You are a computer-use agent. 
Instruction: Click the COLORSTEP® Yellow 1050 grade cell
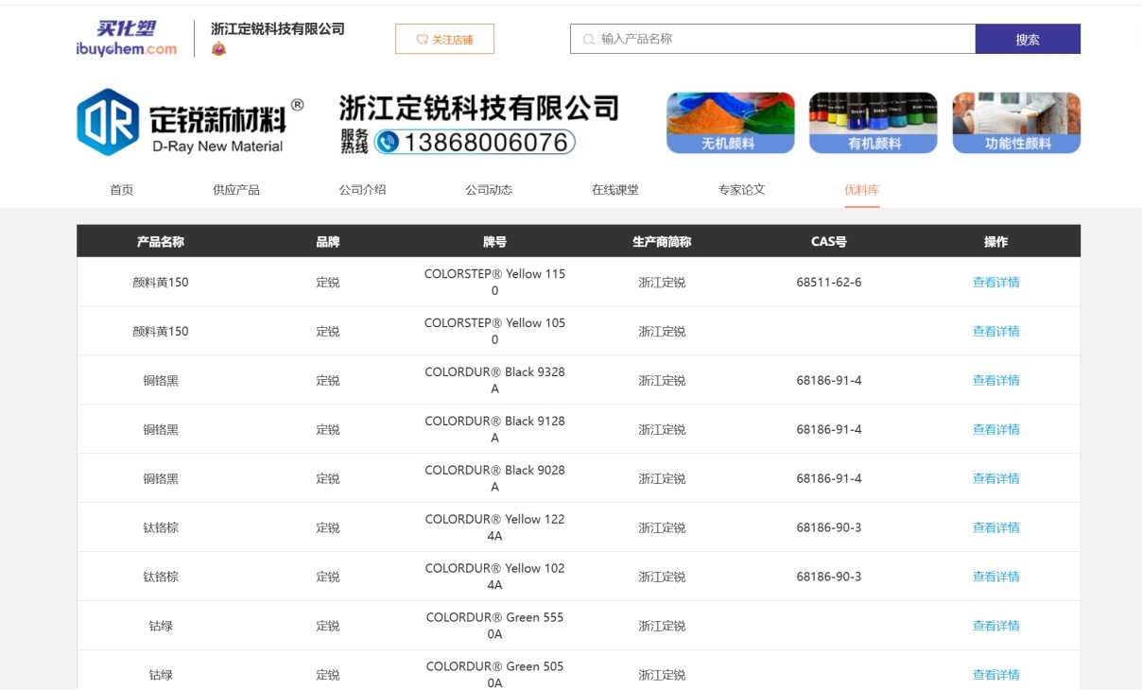(x=494, y=331)
